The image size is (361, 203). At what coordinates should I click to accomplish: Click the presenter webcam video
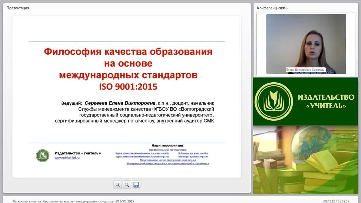tap(306, 44)
